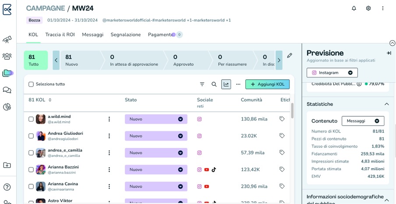The width and height of the screenshot is (396, 204).
Task: Switch to the Traccia il ROI tab
Action: pos(60,35)
